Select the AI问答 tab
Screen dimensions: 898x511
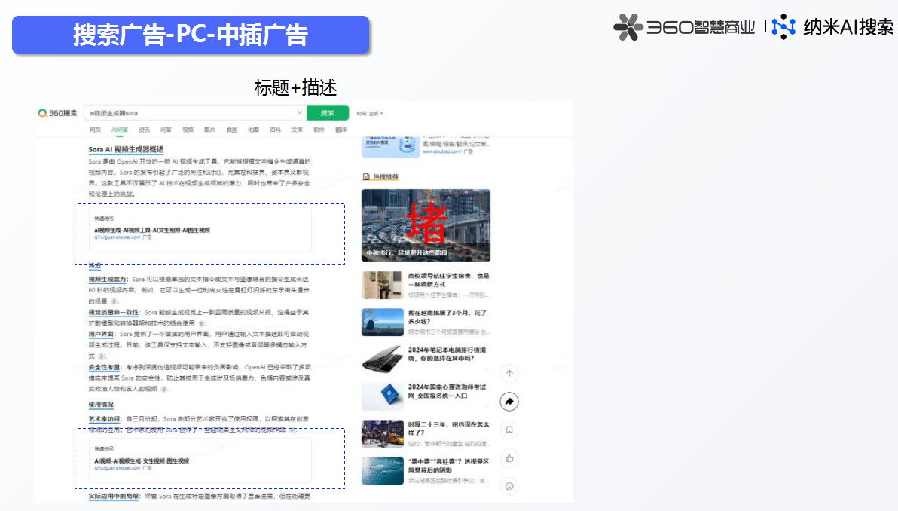click(120, 130)
